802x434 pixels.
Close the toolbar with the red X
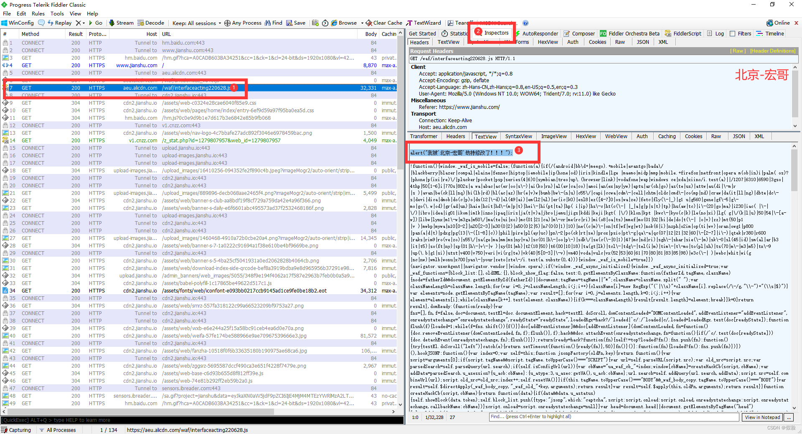[796, 23]
